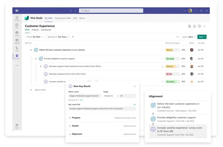This screenshot has width=223, height=147.
Task: Open the info icon for Customer Experience
Action: pos(199,26)
